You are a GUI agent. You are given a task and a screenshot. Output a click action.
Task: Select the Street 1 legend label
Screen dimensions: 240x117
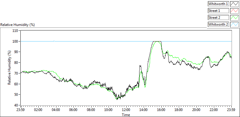coord(218,11)
